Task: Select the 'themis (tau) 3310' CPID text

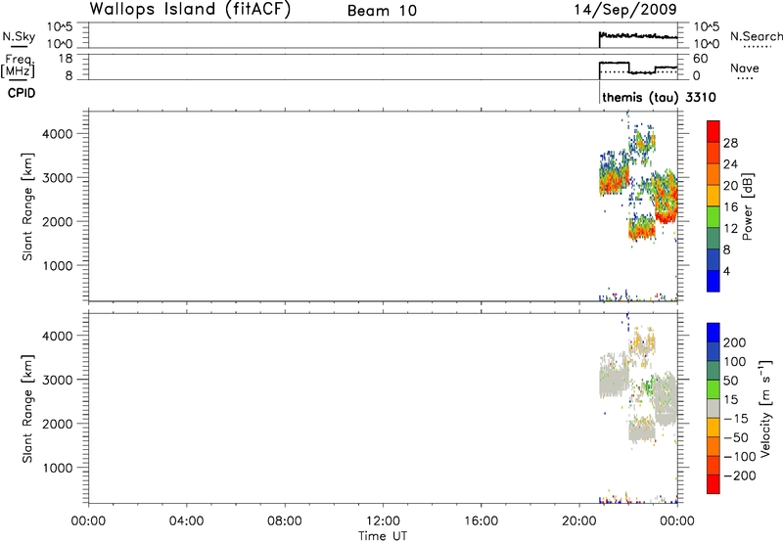Action: (659, 97)
